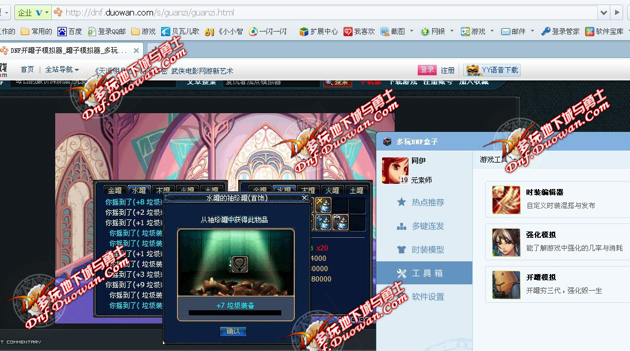Screen dimensions: 630x351
Task: Open the 一闪一闪 bookmark
Action: pos(268,31)
